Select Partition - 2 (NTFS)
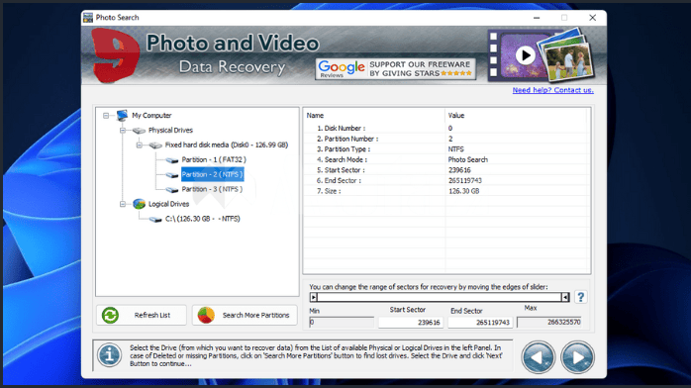 click(x=213, y=174)
